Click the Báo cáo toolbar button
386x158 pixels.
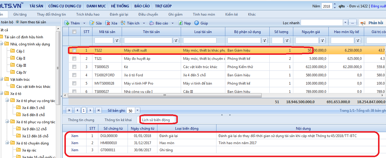[x=159, y=23]
